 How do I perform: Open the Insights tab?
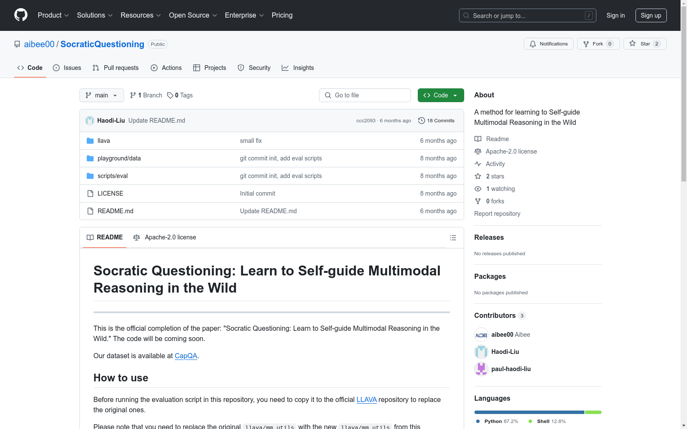click(298, 68)
